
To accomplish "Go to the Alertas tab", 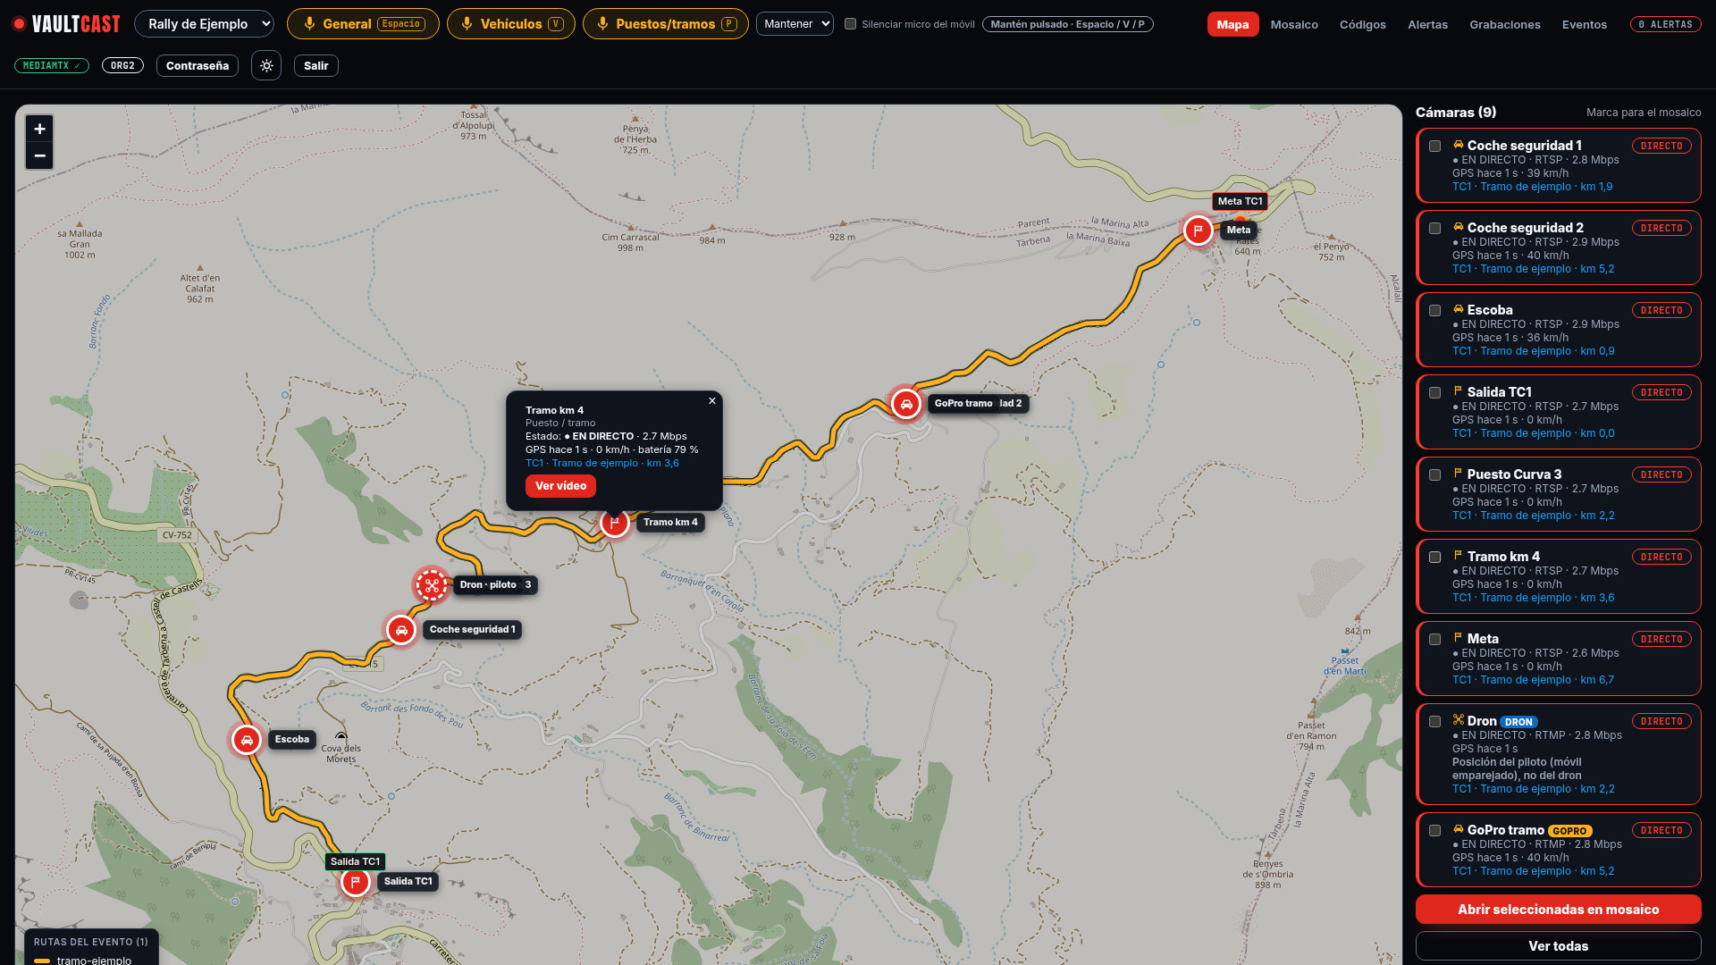I will click(x=1427, y=24).
